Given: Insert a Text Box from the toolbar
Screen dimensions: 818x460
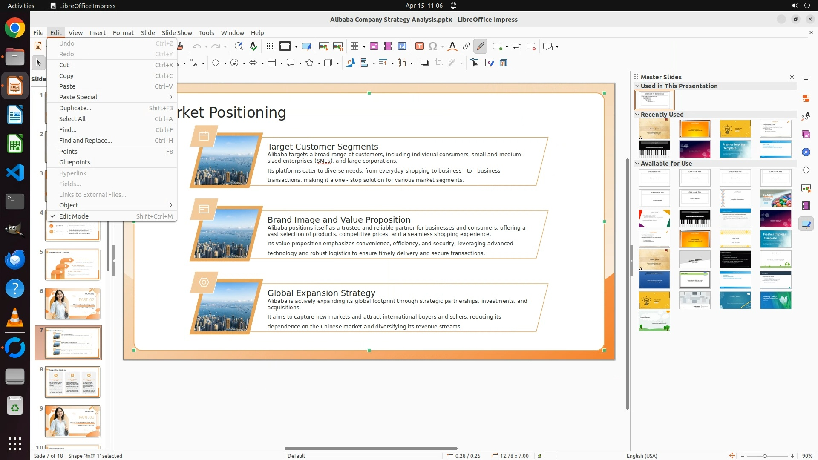Looking at the screenshot, I should tap(419, 46).
